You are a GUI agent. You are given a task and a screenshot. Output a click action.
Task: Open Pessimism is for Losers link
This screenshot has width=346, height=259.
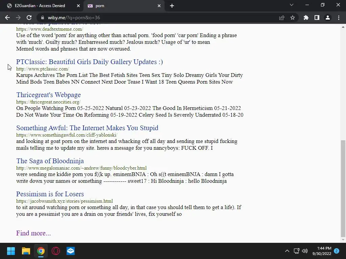[50, 194]
